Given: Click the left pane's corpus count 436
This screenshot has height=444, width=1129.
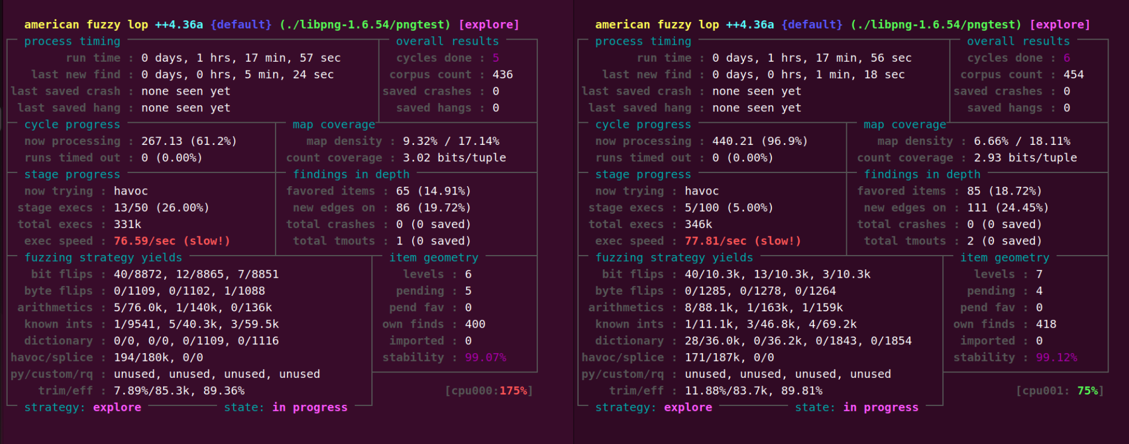Looking at the screenshot, I should (503, 74).
